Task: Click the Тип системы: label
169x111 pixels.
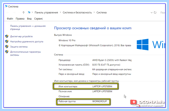Action: [x=66, y=70]
